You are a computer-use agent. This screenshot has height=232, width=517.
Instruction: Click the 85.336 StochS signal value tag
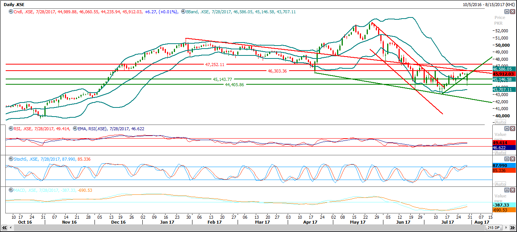pos(504,171)
